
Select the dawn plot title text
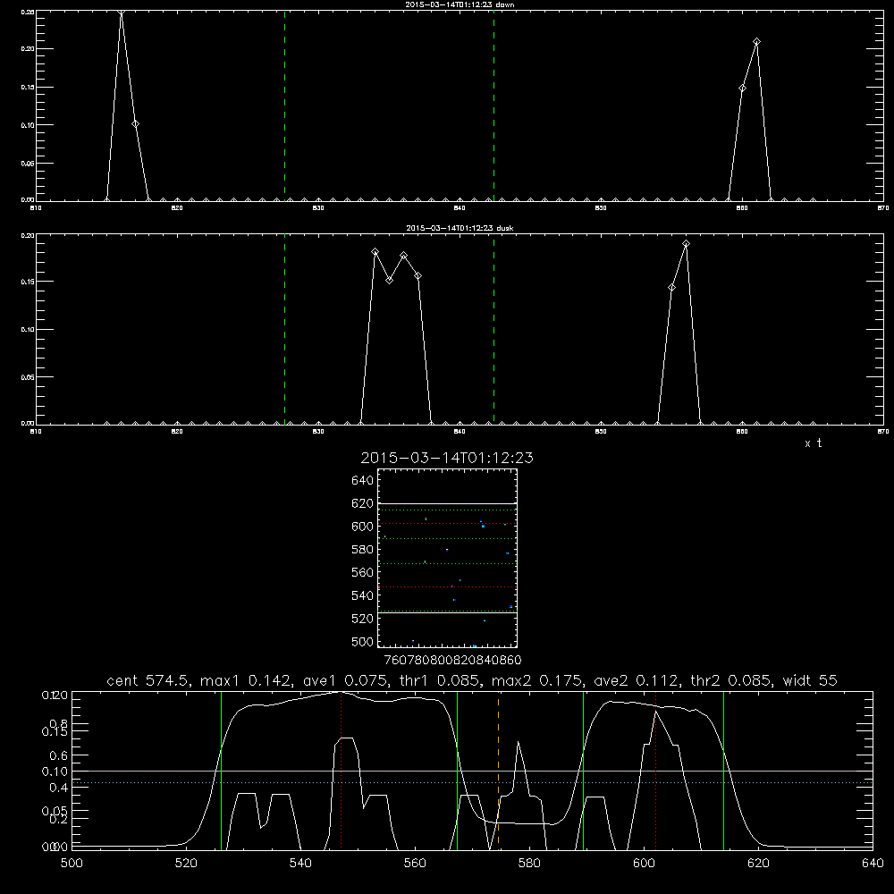coord(460,4)
